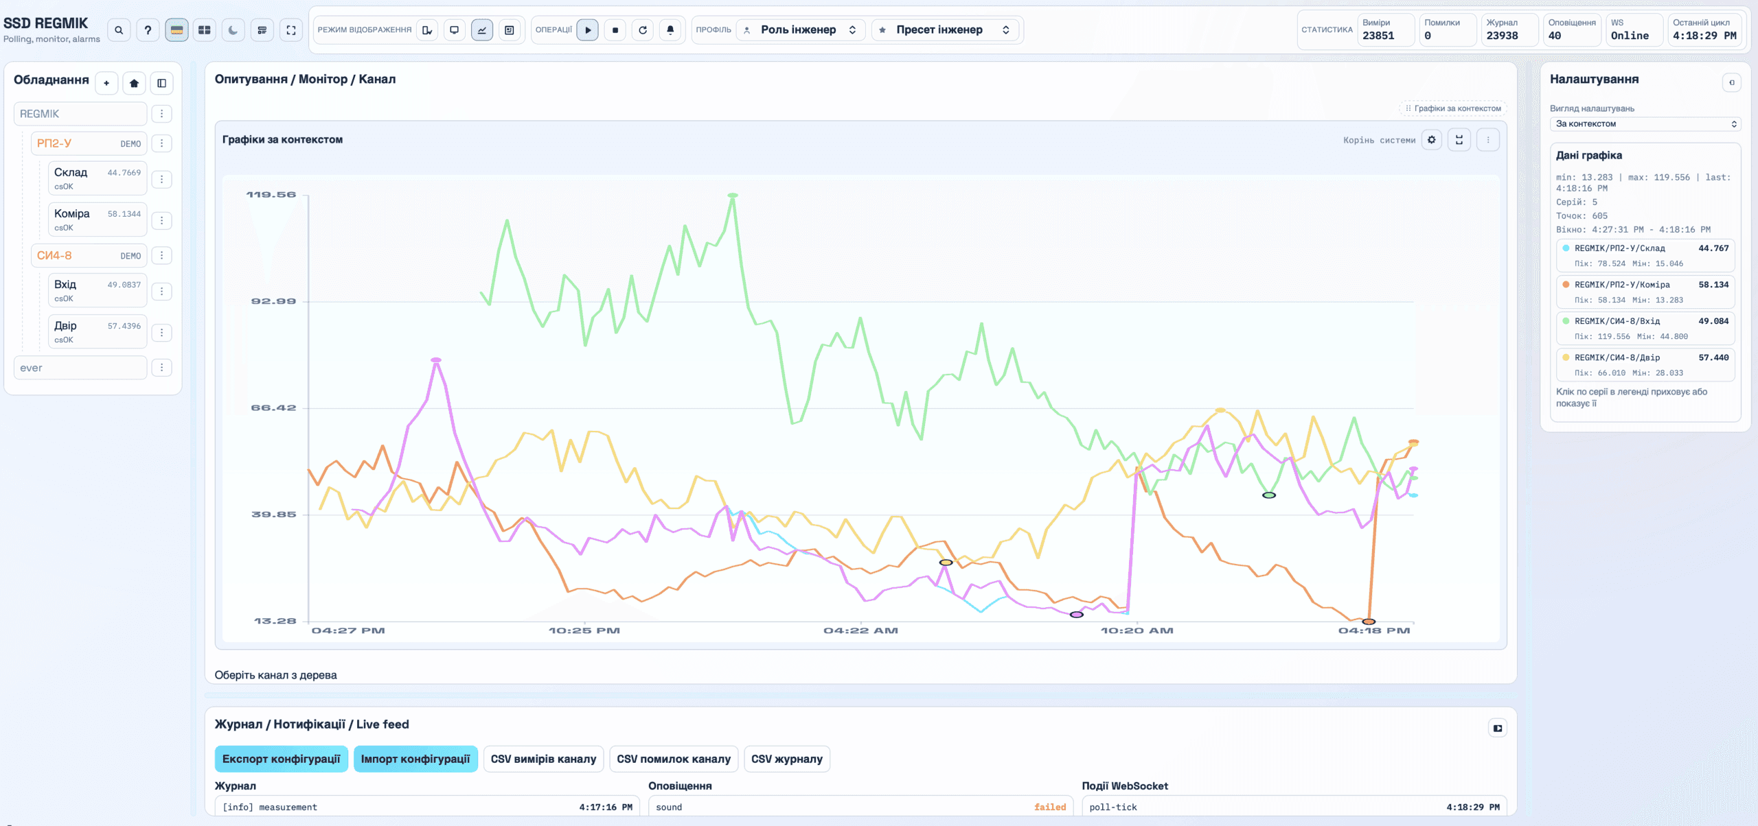The height and width of the screenshot is (826, 1758).
Task: Open the Вхід channel options menu
Action: pos(161,291)
